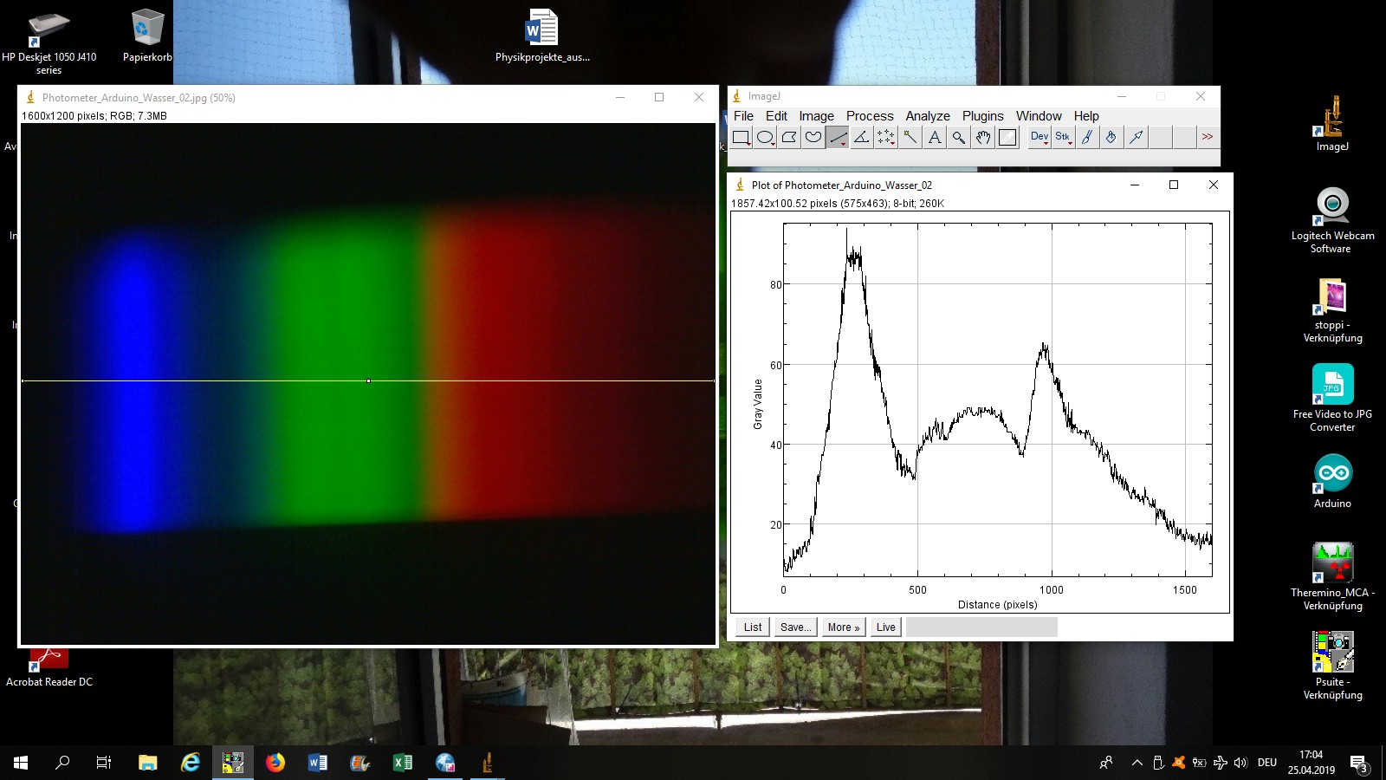
Task: Open the File menu in ImageJ
Action: [743, 116]
